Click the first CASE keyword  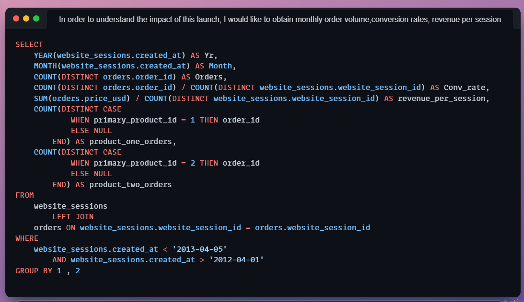[112, 109]
